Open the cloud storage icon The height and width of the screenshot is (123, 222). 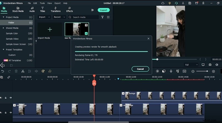coord(163,3)
